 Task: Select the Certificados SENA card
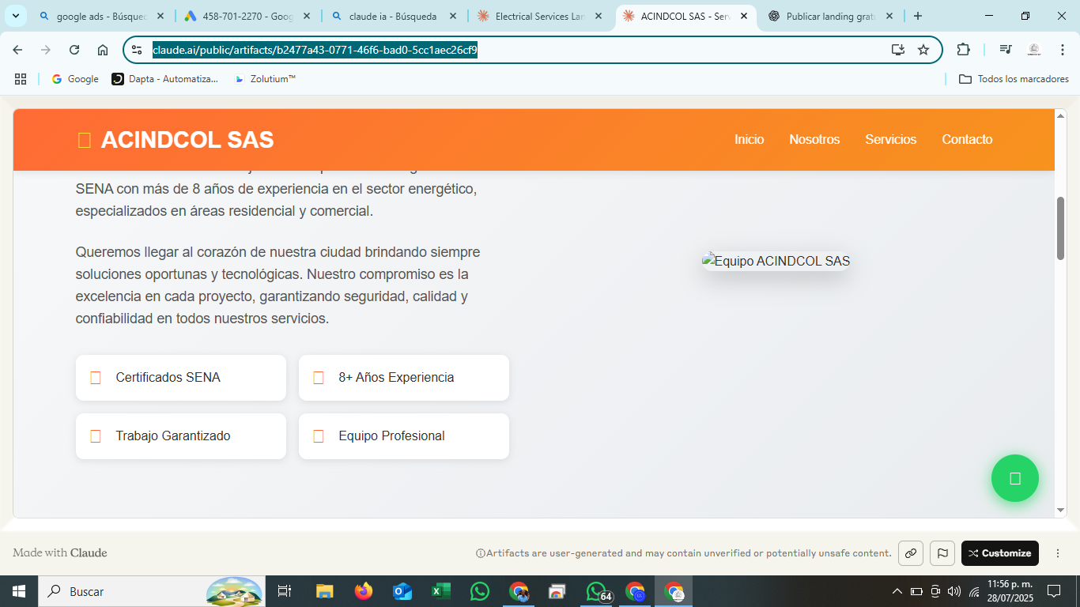coord(181,378)
